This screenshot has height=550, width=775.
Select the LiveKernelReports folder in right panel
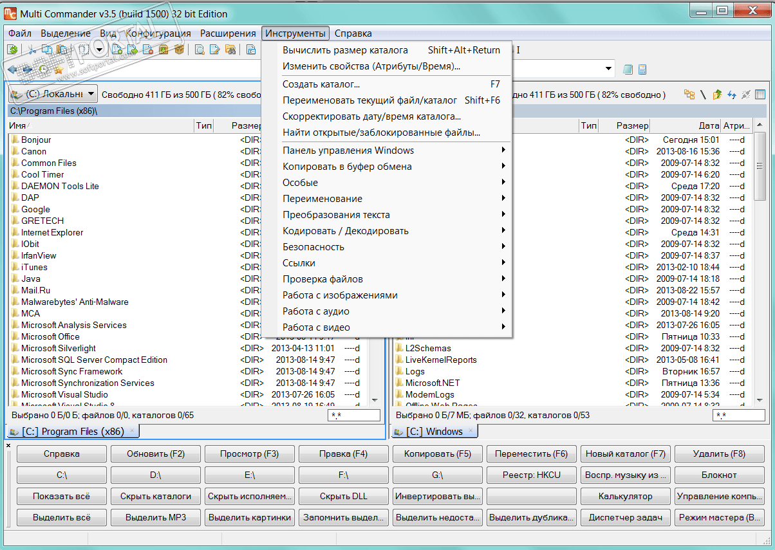pos(573,360)
